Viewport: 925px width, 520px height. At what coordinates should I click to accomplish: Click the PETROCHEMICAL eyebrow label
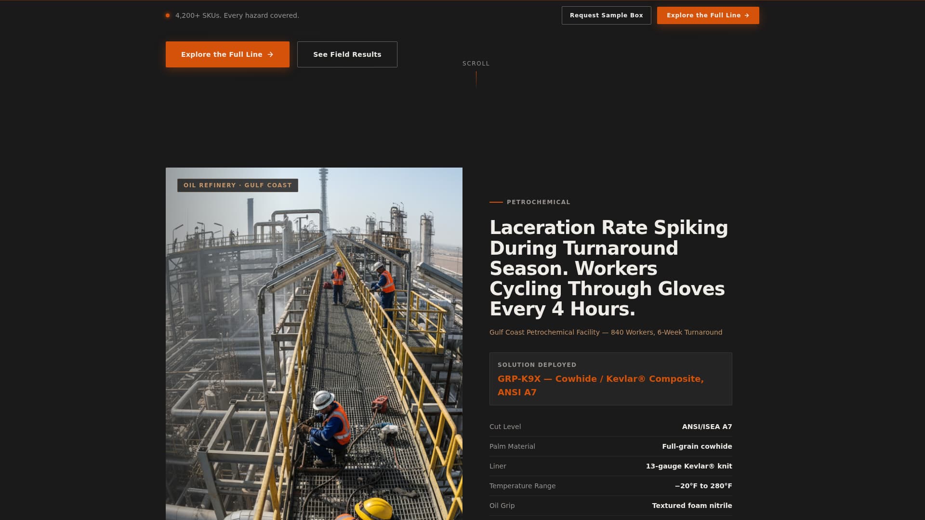click(538, 202)
